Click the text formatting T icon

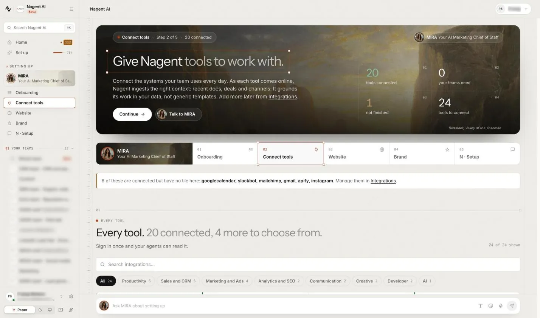[x=480, y=306]
